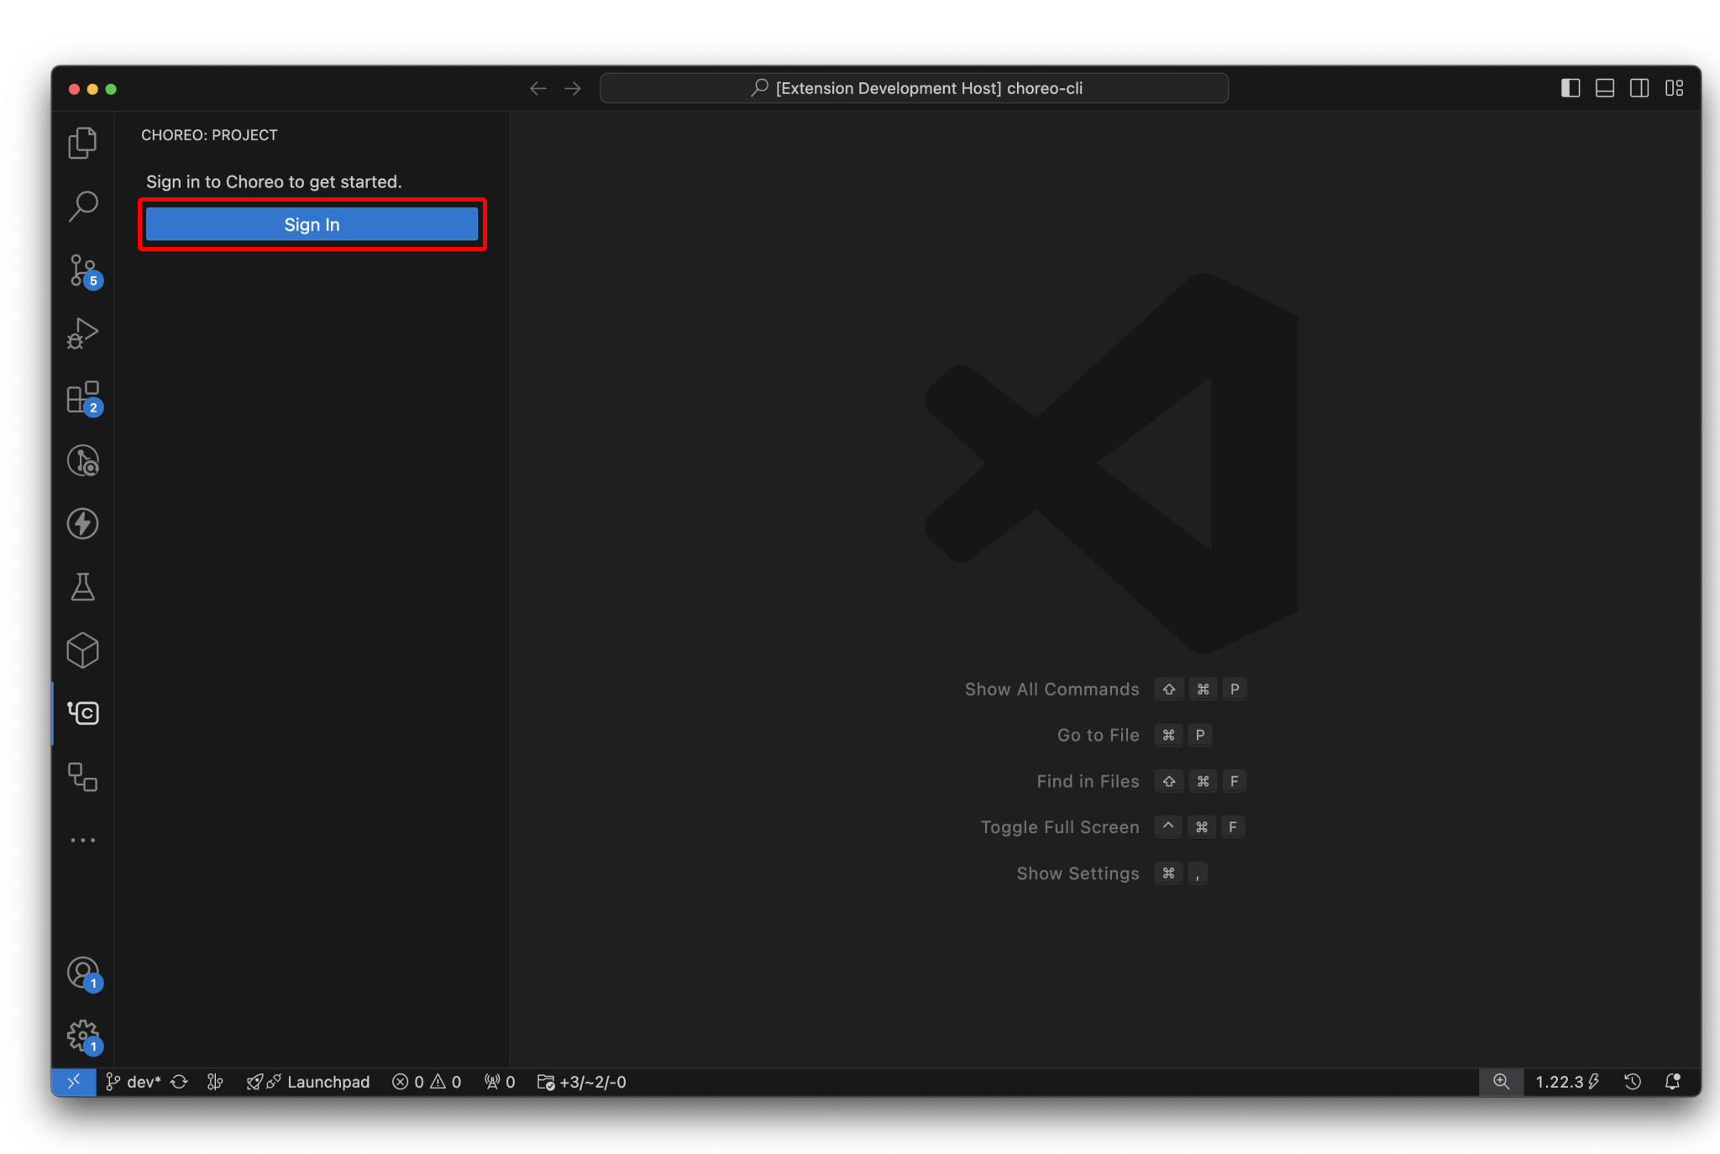Open the connected boxes activity icon
This screenshot has width=1720, height=1154.
tap(82, 777)
